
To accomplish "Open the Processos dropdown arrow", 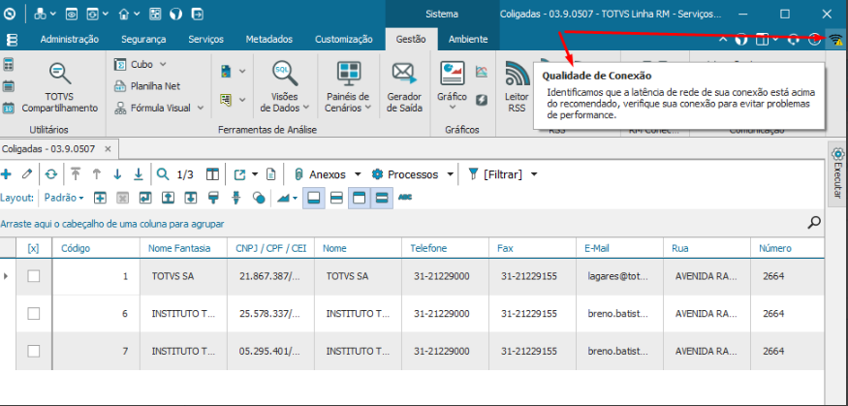I will (x=451, y=174).
